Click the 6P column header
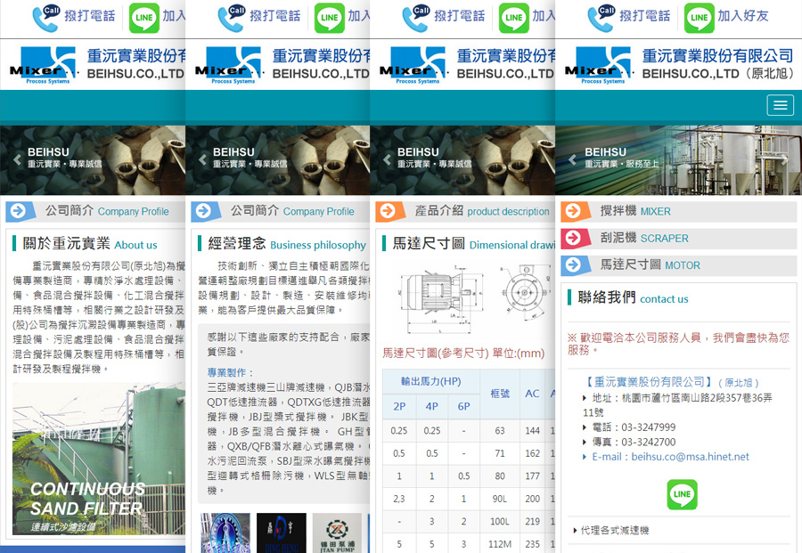This screenshot has width=802, height=553. click(x=463, y=406)
